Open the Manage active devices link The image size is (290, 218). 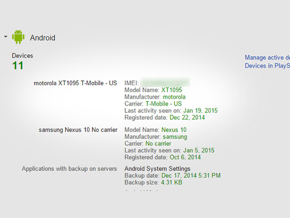[267, 58]
